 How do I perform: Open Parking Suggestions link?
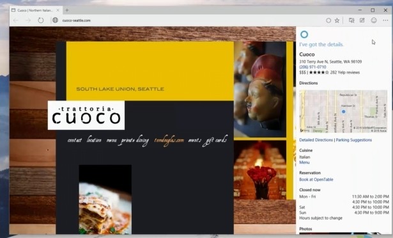(353, 140)
